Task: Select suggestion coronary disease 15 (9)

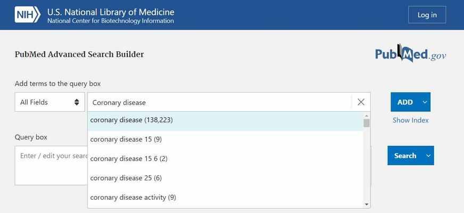Action: click(226, 139)
